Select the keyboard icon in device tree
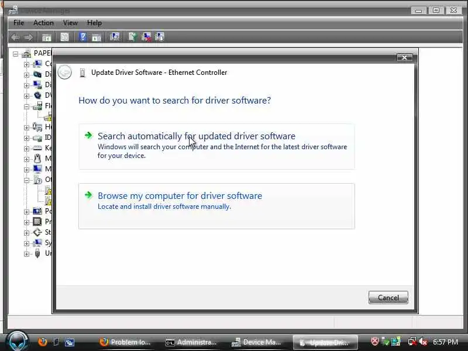This screenshot has height=351, width=468. point(37,148)
